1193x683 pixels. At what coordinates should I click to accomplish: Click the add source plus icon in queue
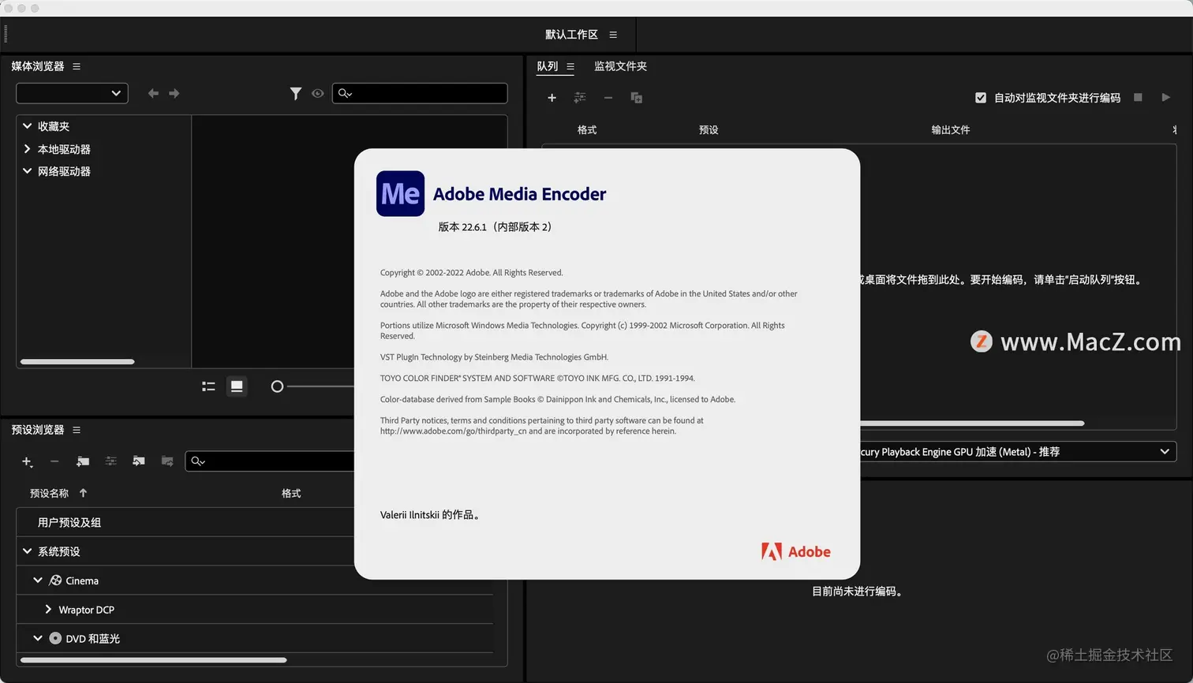coord(552,98)
